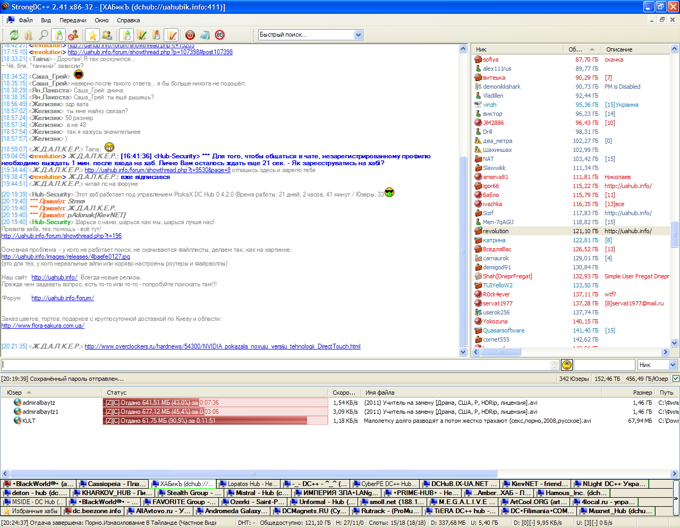This screenshot has width=680, height=528.
Task: Click the Follow Redirect door icon in toolbar
Action: [29, 35]
